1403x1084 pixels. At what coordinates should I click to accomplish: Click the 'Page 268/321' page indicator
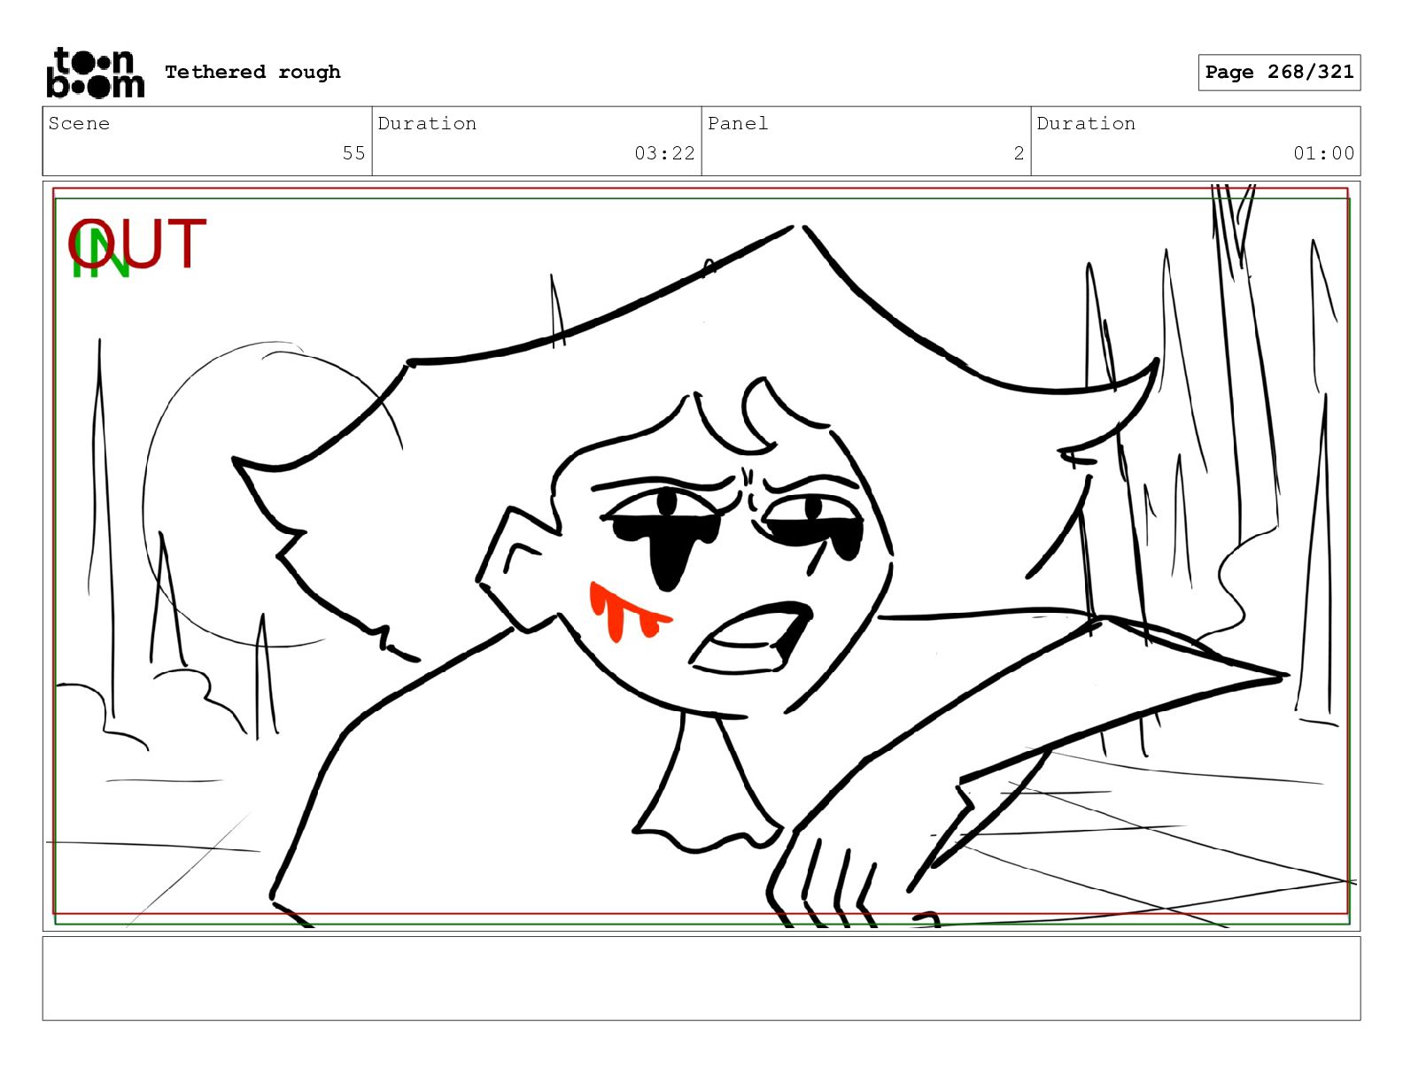1279,73
